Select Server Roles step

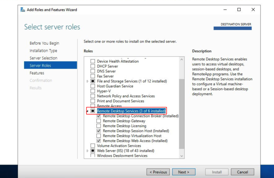[50, 65]
